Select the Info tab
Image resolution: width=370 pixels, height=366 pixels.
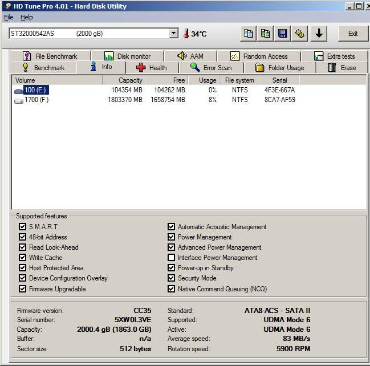[x=101, y=67]
